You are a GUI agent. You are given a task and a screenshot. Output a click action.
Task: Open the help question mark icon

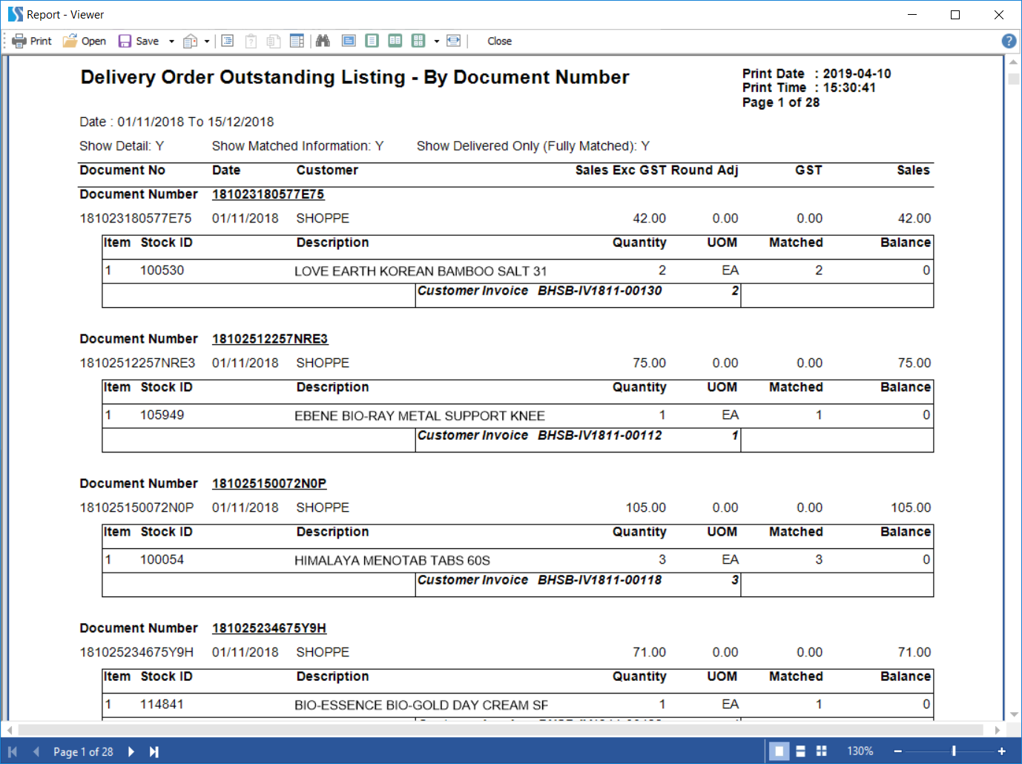(1009, 41)
